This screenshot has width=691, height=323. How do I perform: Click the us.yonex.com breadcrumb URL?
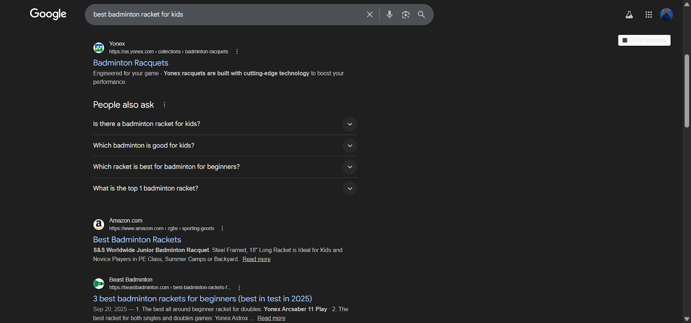pos(168,52)
